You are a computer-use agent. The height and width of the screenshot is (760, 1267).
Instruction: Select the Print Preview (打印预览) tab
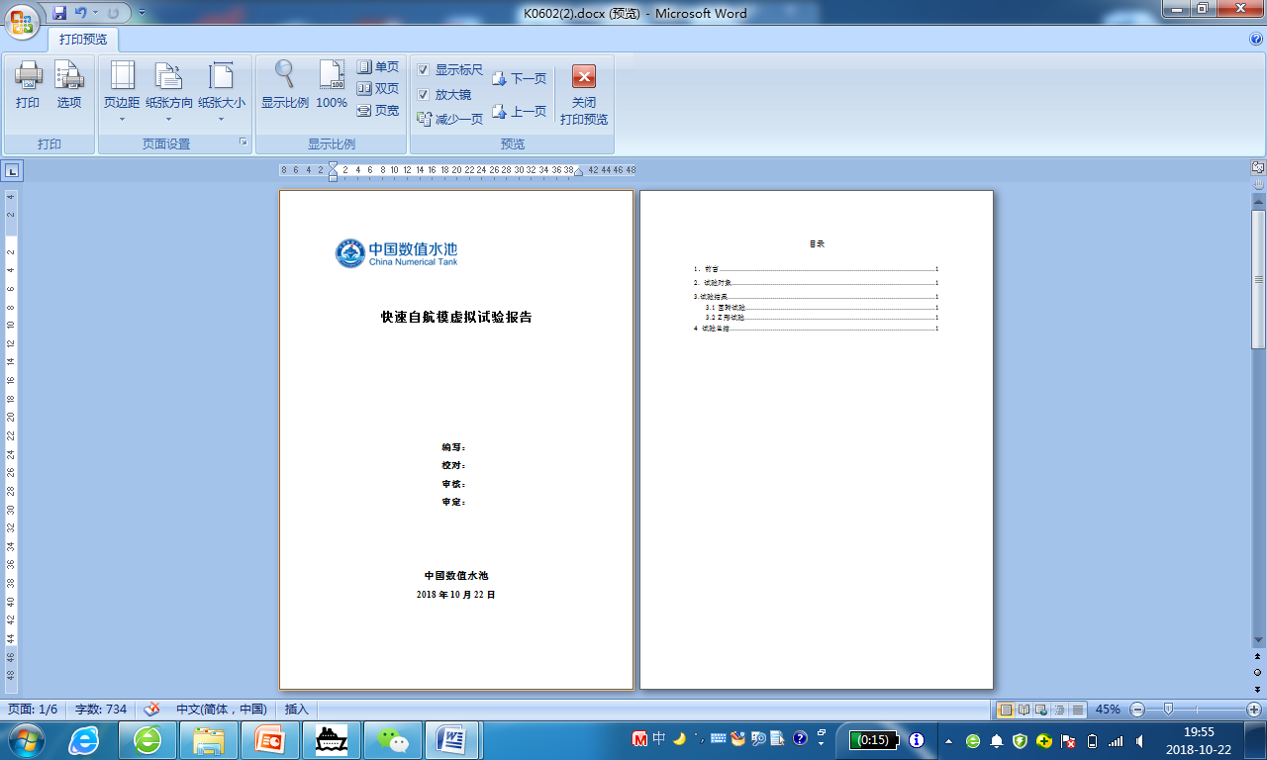pyautogui.click(x=83, y=40)
